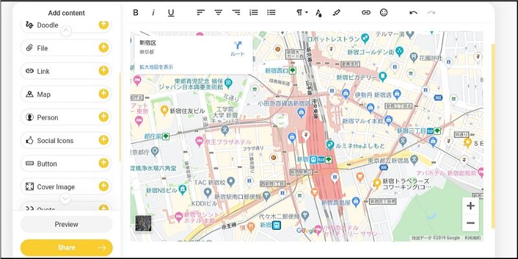Screen dimensions: 518x259
Task: Toggle underline formatting
Action: (171, 12)
